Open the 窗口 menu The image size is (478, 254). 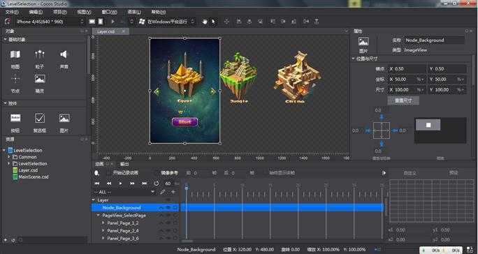(x=109, y=12)
